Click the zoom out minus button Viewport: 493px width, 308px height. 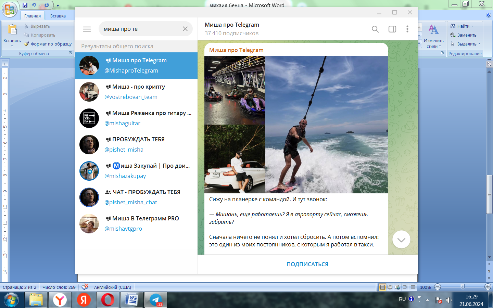pos(438,287)
